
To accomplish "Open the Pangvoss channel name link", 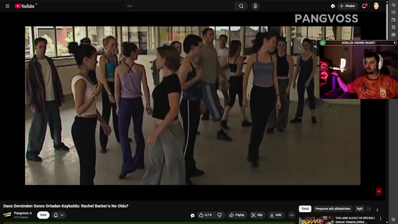I will coord(21,213).
